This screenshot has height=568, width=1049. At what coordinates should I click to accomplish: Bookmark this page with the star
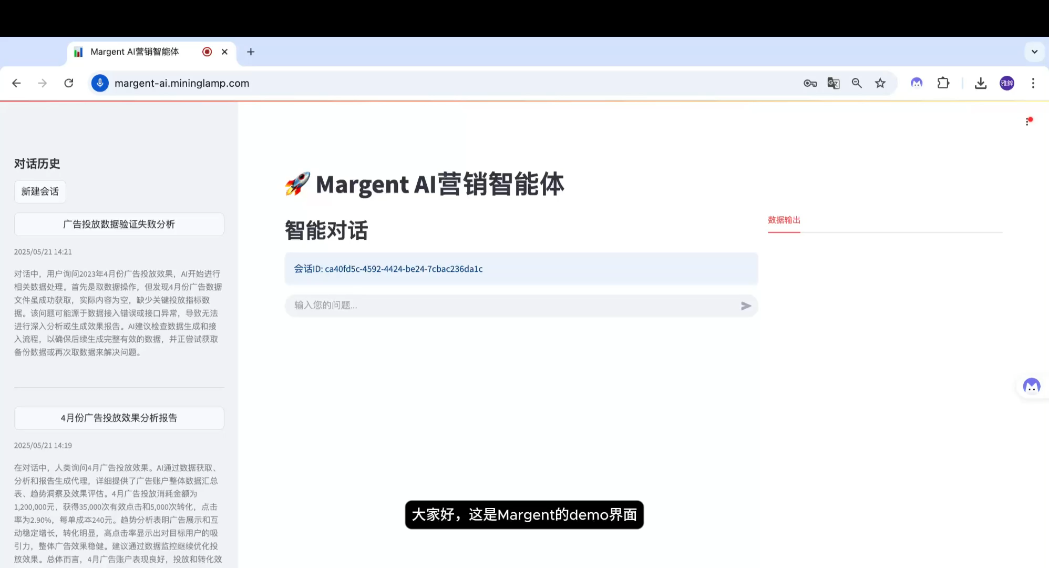tap(880, 83)
